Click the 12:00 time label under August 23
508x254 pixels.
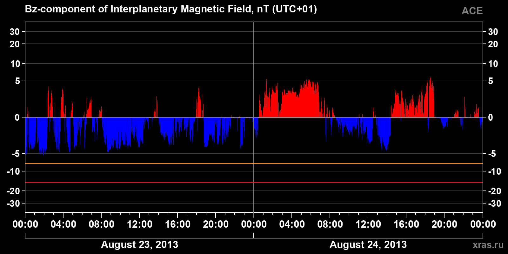click(x=140, y=224)
